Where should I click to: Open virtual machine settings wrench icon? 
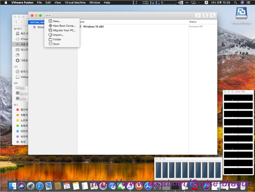point(213,15)
